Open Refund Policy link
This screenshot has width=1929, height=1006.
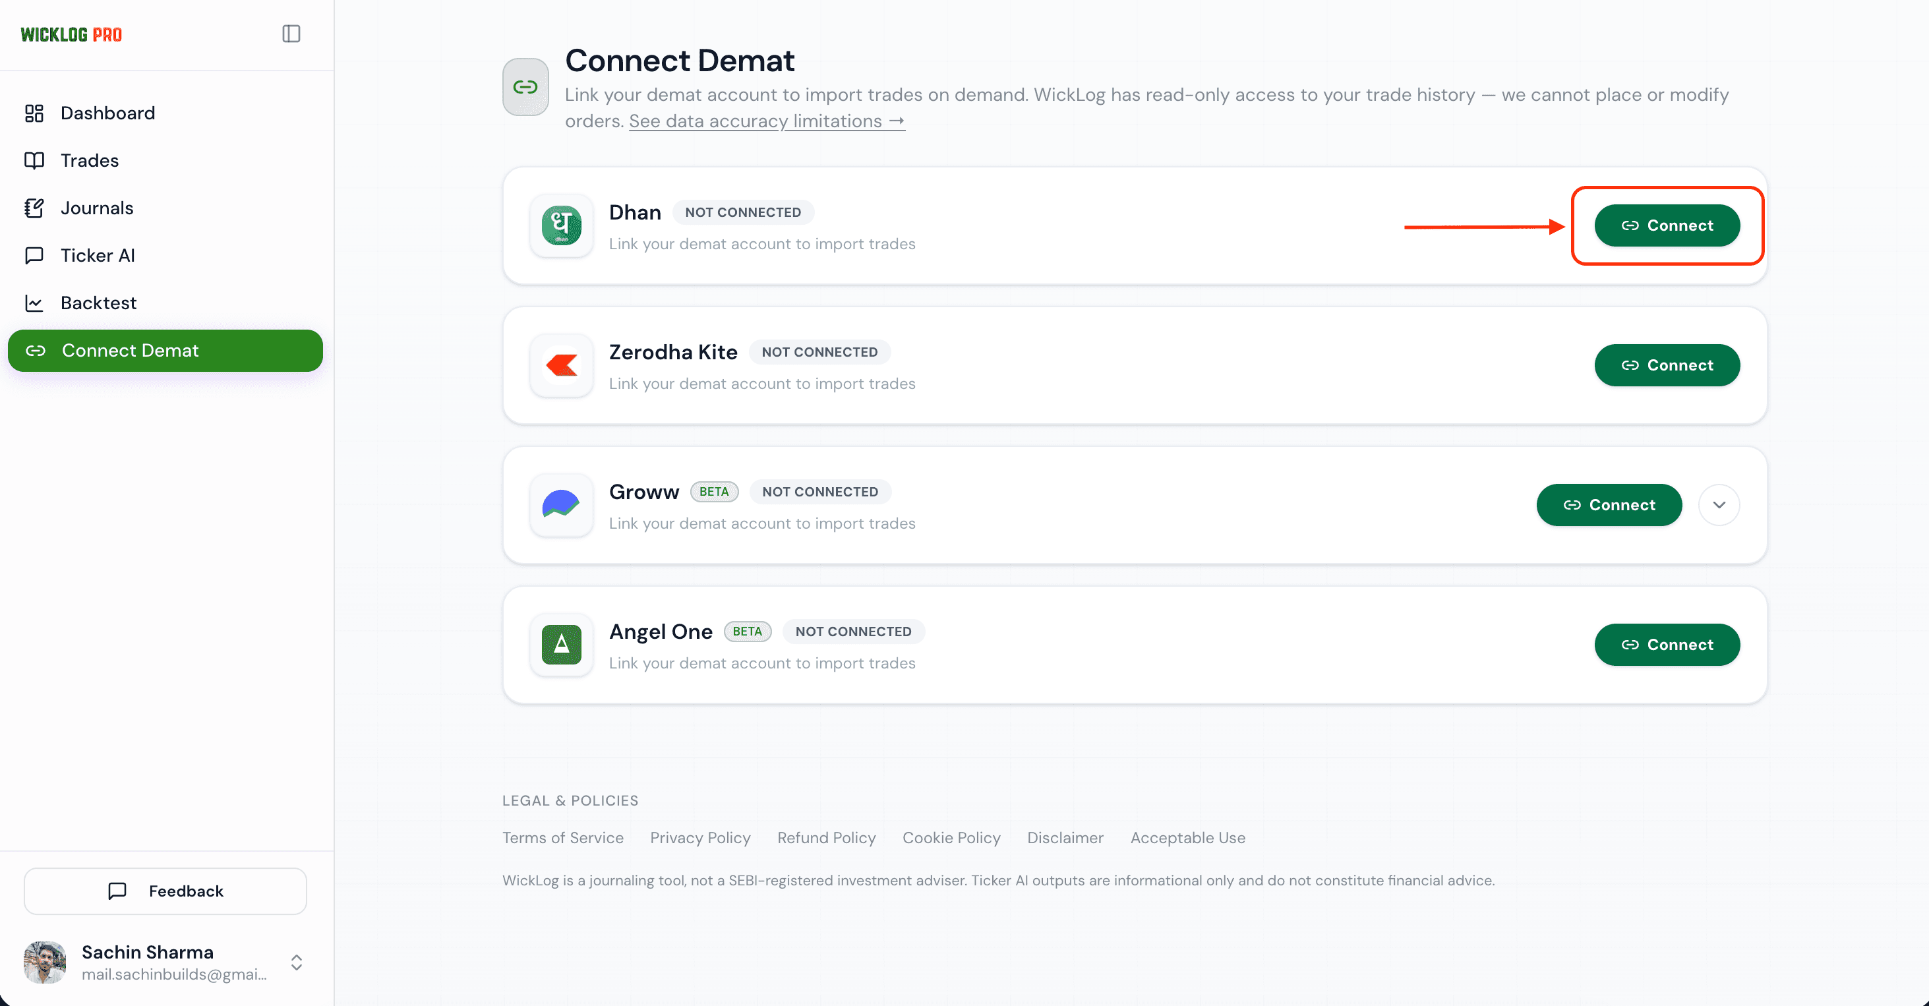click(x=826, y=838)
